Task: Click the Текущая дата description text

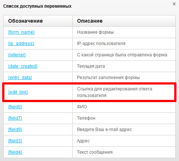Action: point(91,66)
